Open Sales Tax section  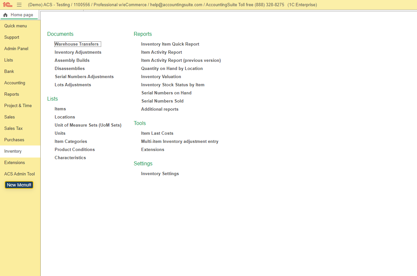click(20, 129)
